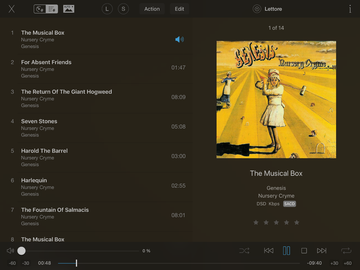This screenshot has width=360, height=270.
Task: Close the player with the X icon
Action: (x=12, y=9)
